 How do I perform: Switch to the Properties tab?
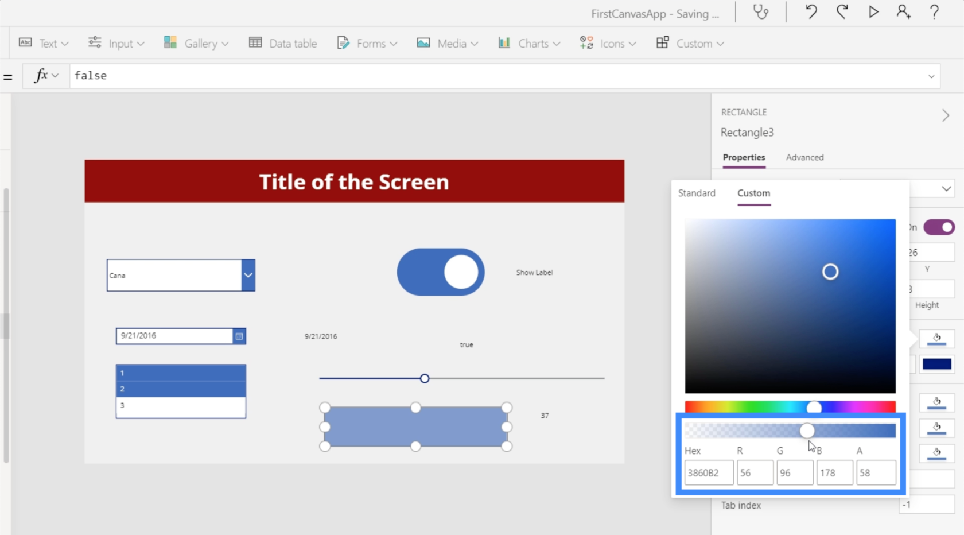tap(744, 157)
